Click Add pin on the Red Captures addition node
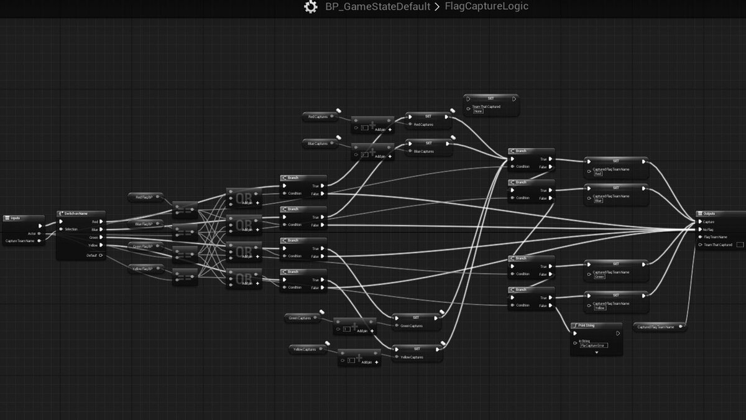The image size is (746, 420). [x=383, y=129]
